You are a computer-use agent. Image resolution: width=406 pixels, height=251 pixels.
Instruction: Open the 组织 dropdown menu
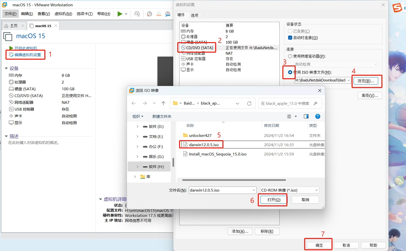point(138,116)
